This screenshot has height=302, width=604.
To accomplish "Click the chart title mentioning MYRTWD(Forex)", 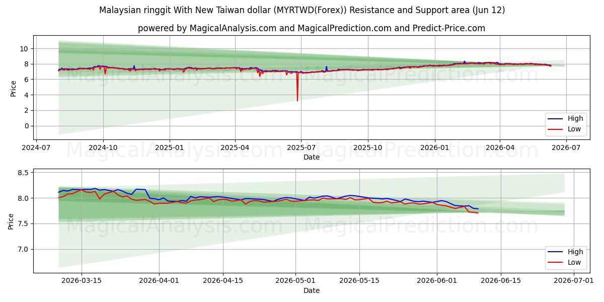I will [x=302, y=10].
